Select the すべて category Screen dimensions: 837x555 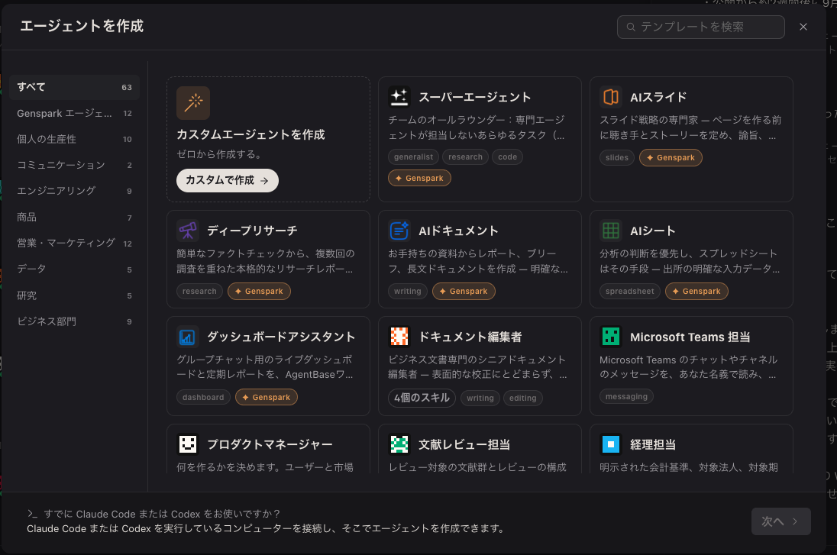[x=74, y=87]
